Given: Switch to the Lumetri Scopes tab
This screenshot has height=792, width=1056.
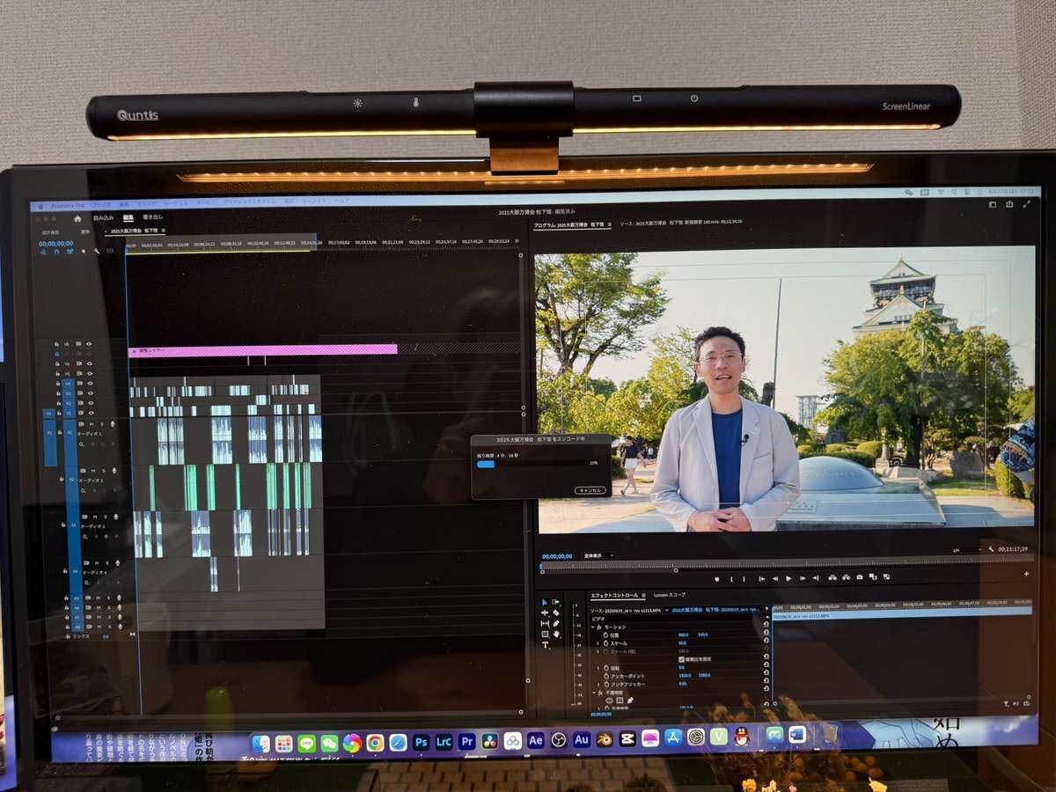Looking at the screenshot, I should click(670, 595).
